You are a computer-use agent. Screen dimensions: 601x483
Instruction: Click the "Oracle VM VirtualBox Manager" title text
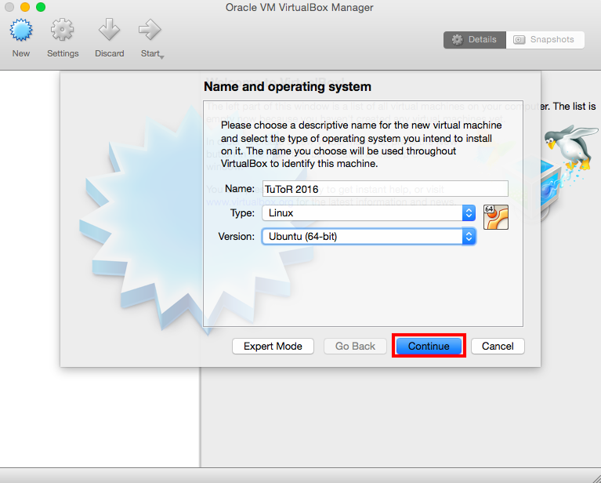[299, 7]
